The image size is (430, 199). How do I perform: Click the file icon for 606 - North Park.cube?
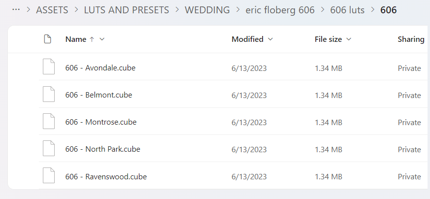(x=49, y=148)
